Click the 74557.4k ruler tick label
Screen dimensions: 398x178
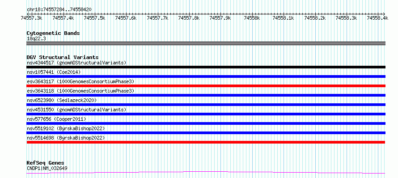point(63,18)
